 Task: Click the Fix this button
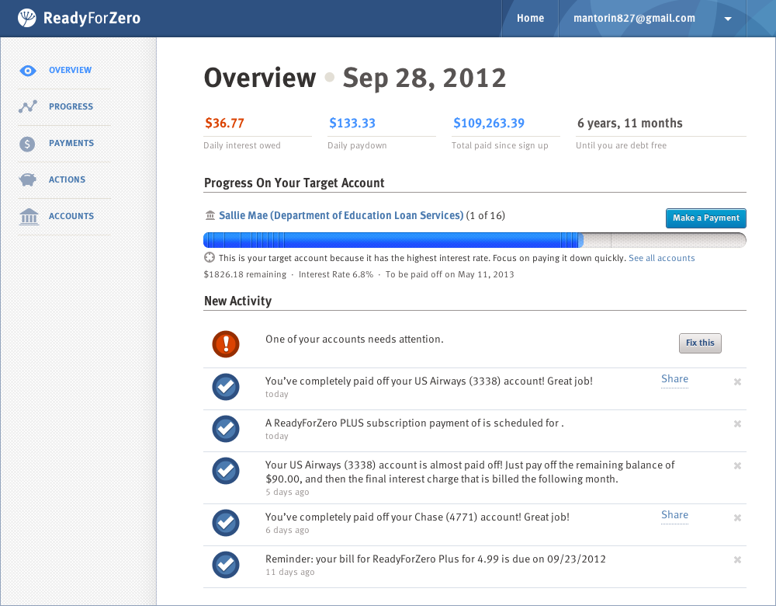(700, 343)
